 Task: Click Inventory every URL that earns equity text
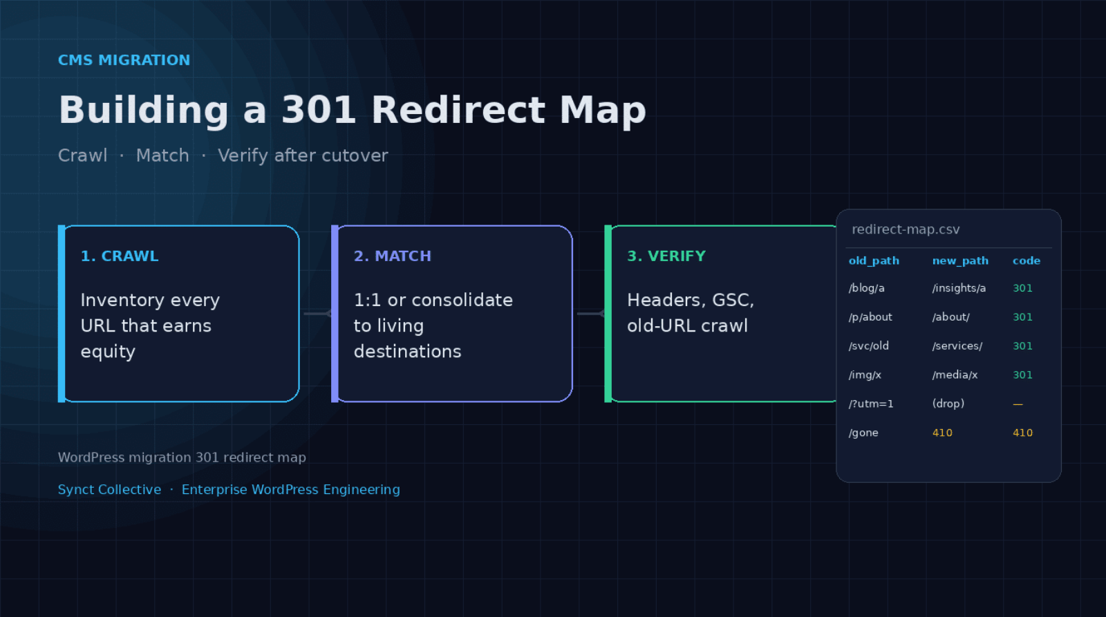point(150,325)
